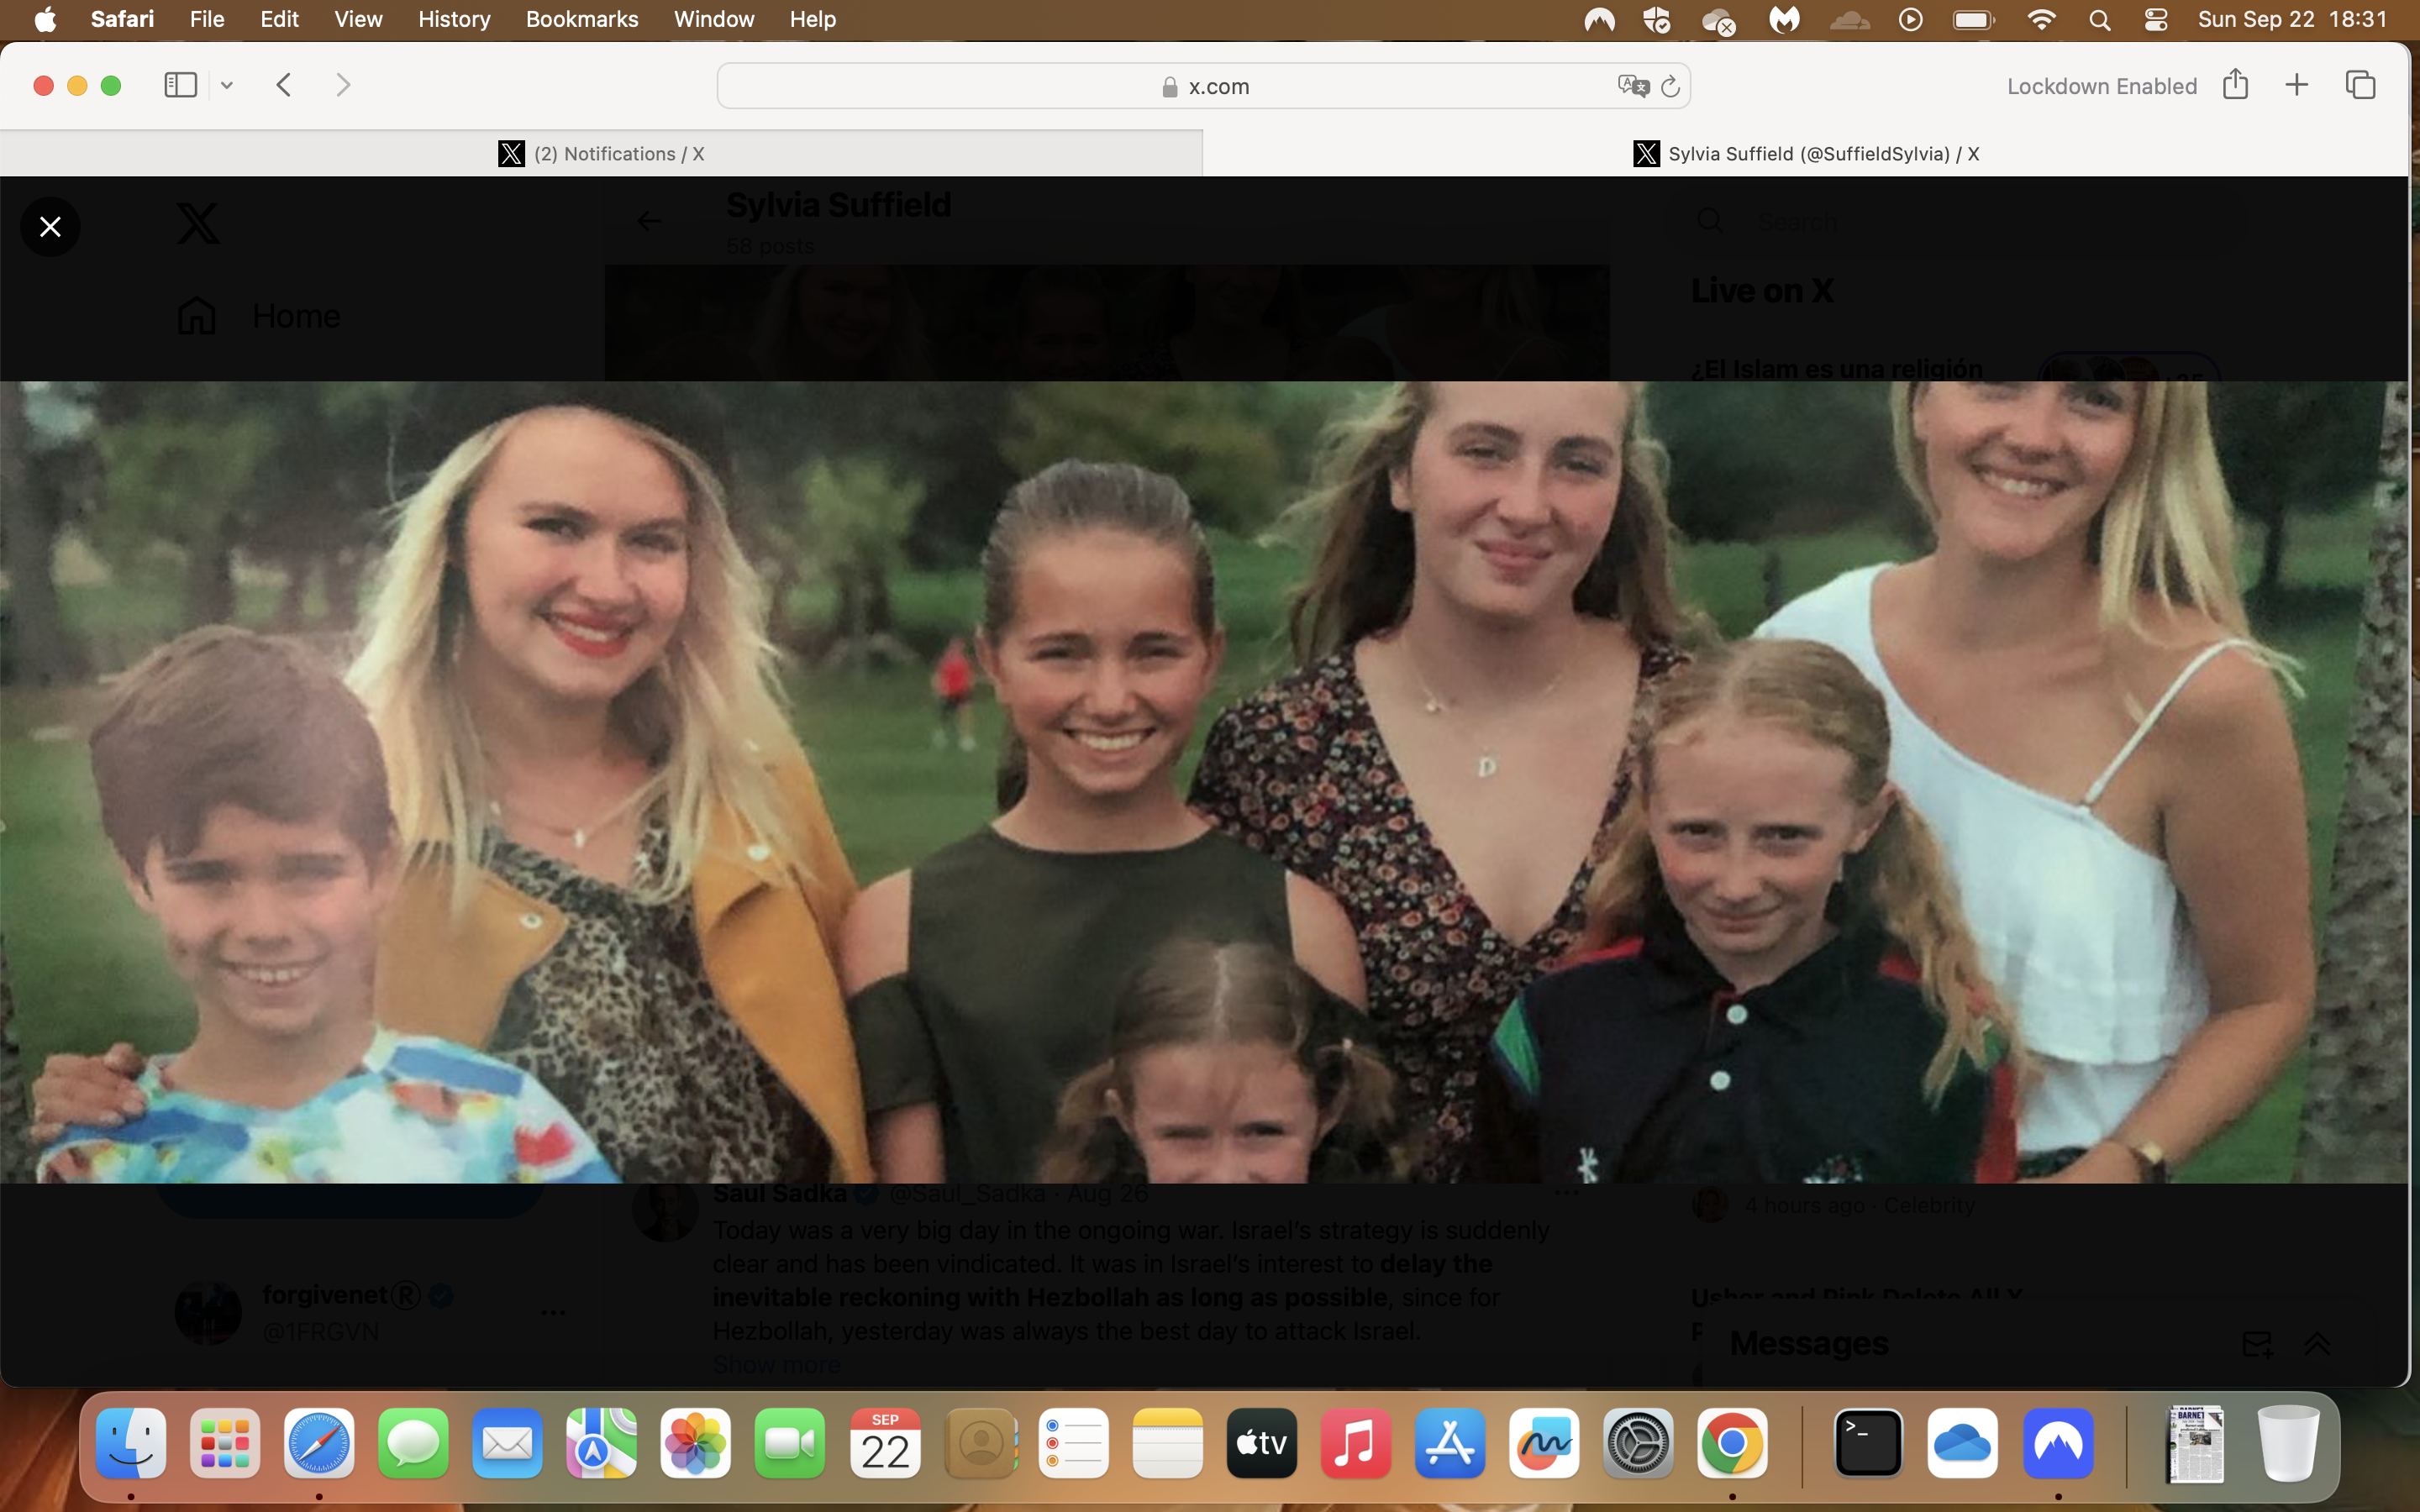
Task: Open Reminders from the Dock
Action: (1074, 1443)
